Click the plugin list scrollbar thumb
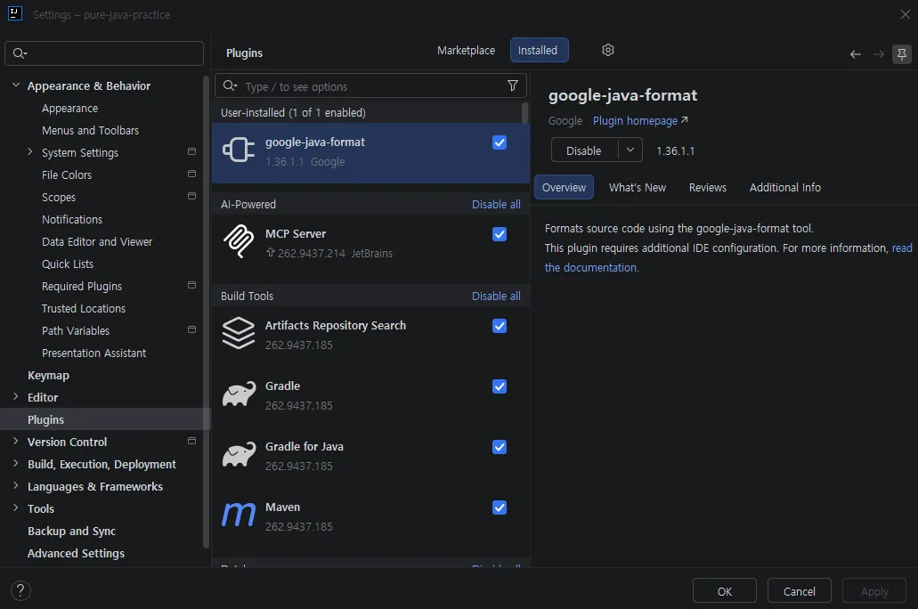The height and width of the screenshot is (609, 918). (x=524, y=113)
